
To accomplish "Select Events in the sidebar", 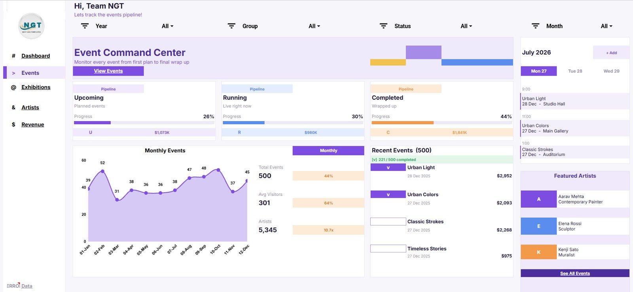I will [30, 73].
